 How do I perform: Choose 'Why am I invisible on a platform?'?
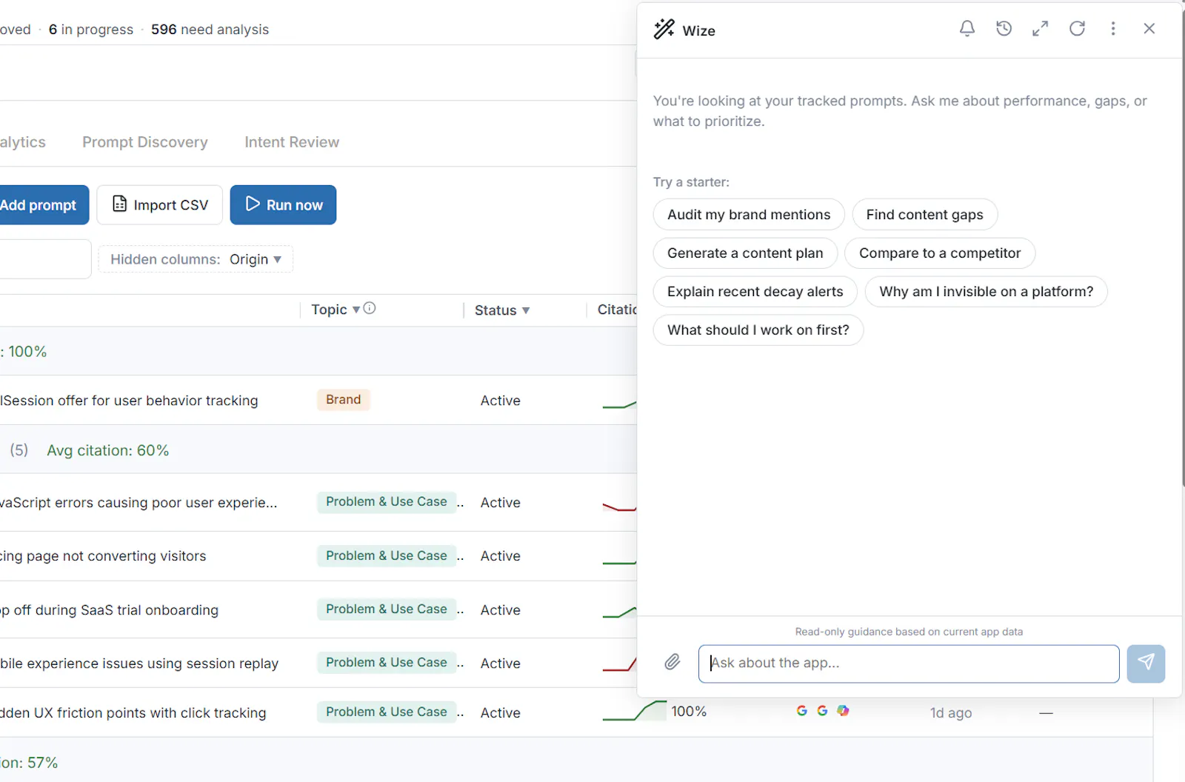(x=987, y=292)
